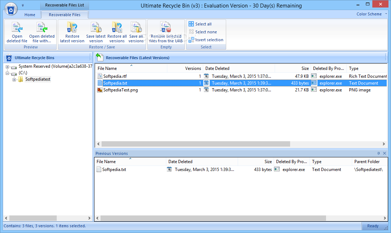This screenshot has height=233, width=391.
Task: Click calendar icon in Previous Versions row
Action: click(x=169, y=169)
